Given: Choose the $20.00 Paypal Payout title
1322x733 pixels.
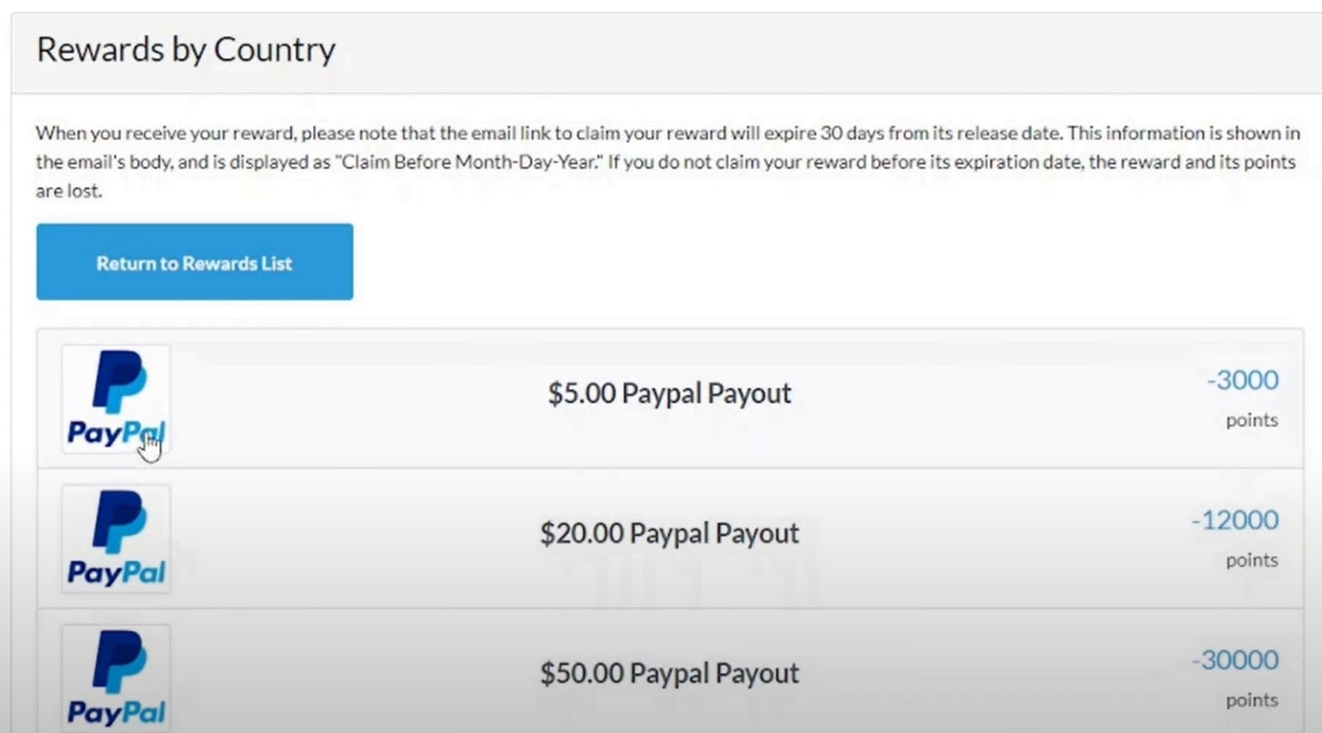Looking at the screenshot, I should coord(669,533).
